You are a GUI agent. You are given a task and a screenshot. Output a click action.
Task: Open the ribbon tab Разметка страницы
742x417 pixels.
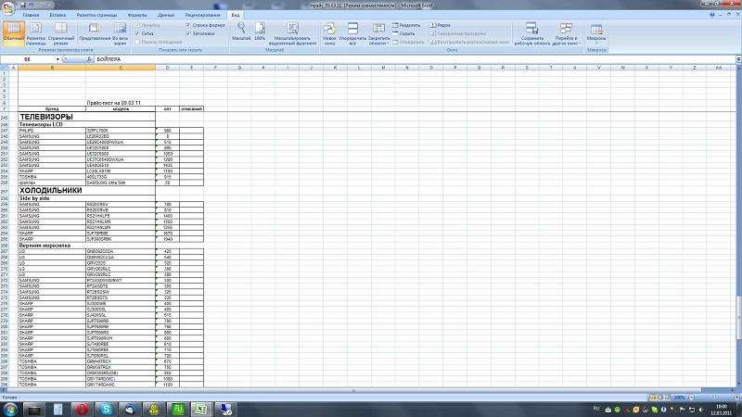pos(96,15)
